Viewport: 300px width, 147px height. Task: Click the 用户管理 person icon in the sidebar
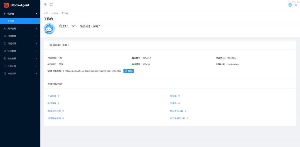[x=5, y=29]
